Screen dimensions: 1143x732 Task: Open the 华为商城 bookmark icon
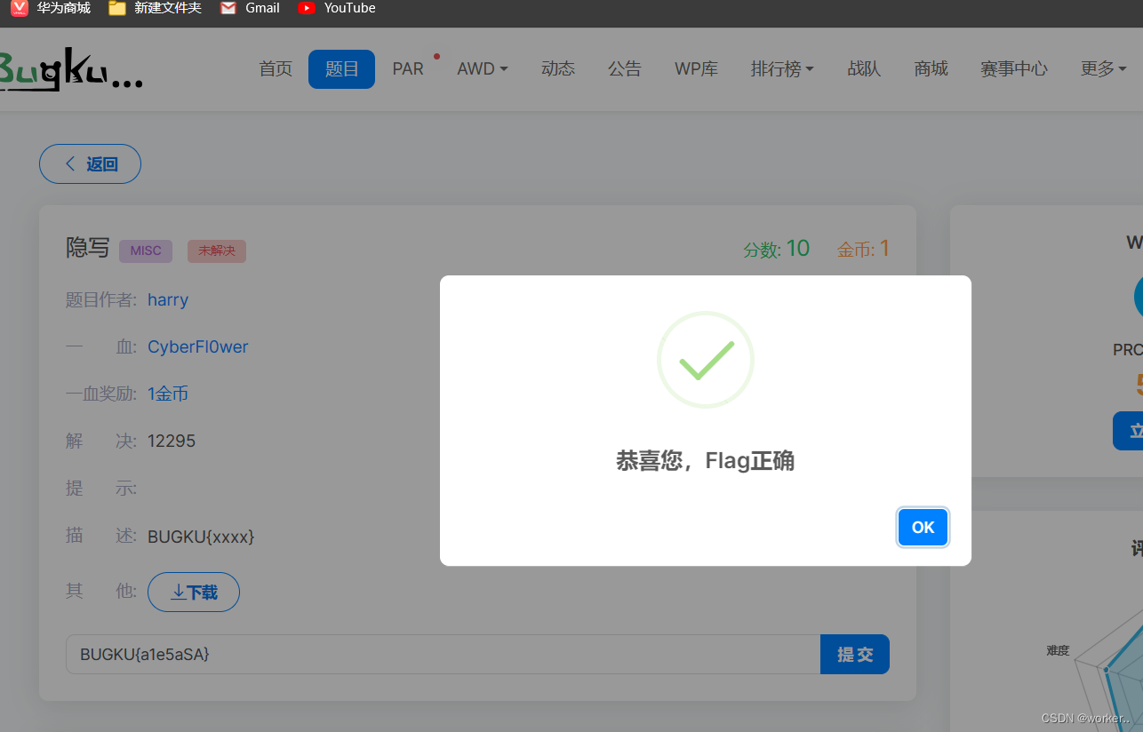(x=20, y=8)
